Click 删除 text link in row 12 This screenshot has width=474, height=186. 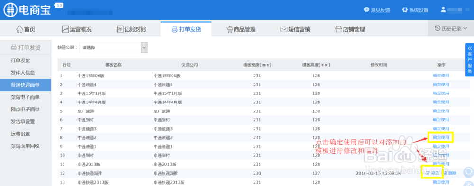tap(452, 173)
